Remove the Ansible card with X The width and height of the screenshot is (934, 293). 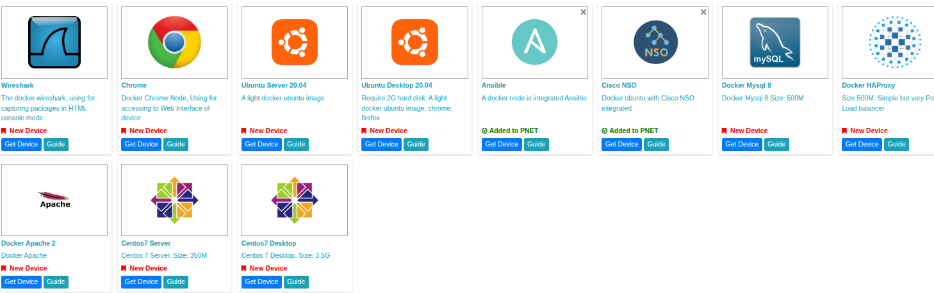[x=583, y=12]
